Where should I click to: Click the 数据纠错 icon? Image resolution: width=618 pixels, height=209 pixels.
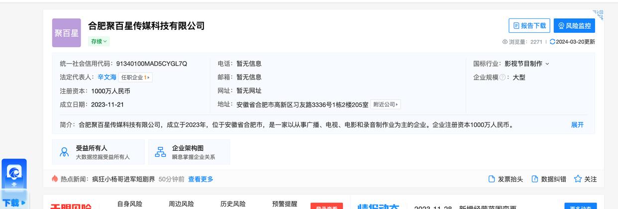click(x=535, y=179)
